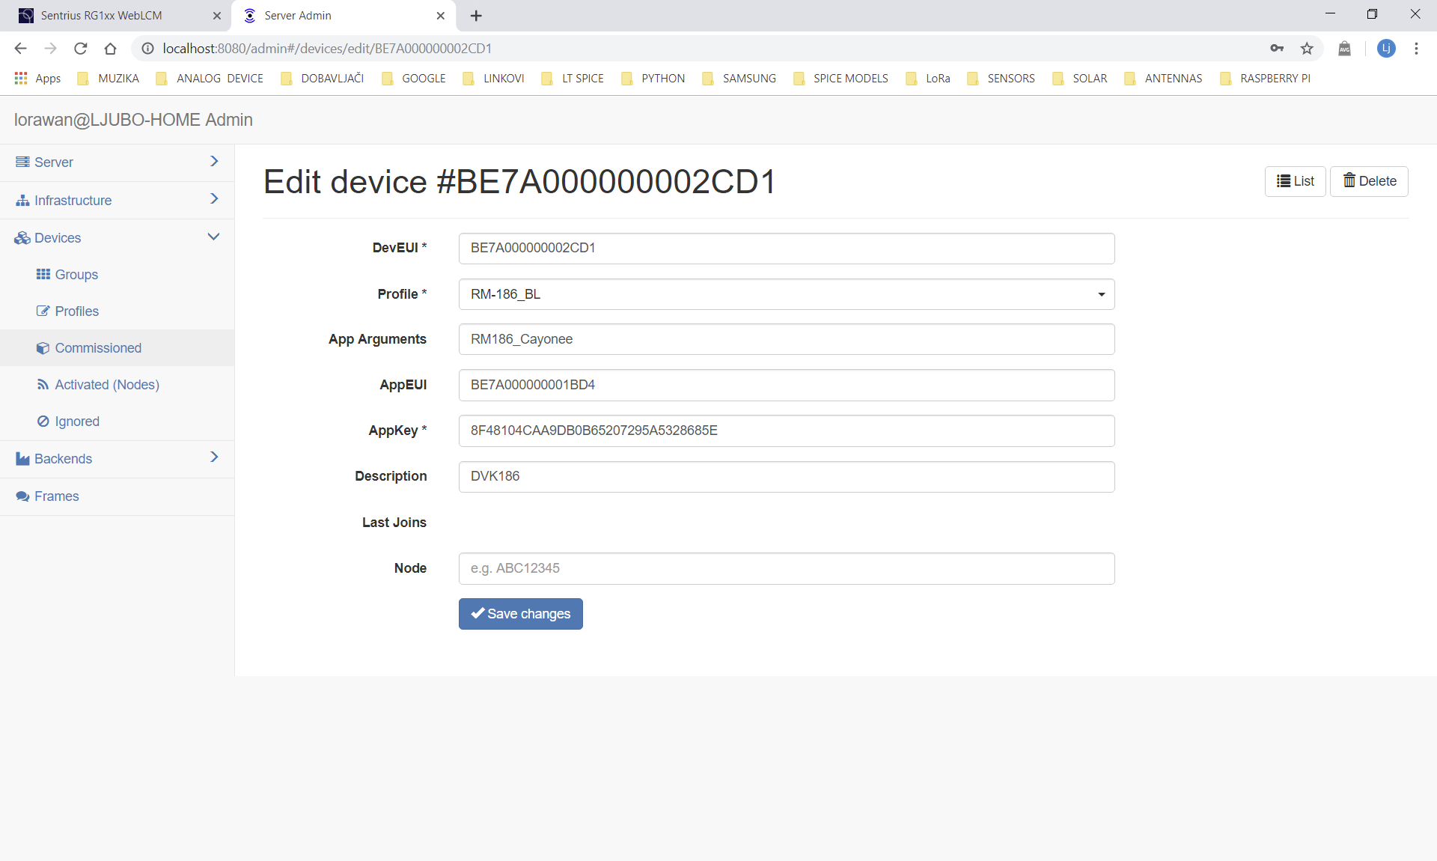Focus the DevEUI input field
The image size is (1437, 861).
787,249
